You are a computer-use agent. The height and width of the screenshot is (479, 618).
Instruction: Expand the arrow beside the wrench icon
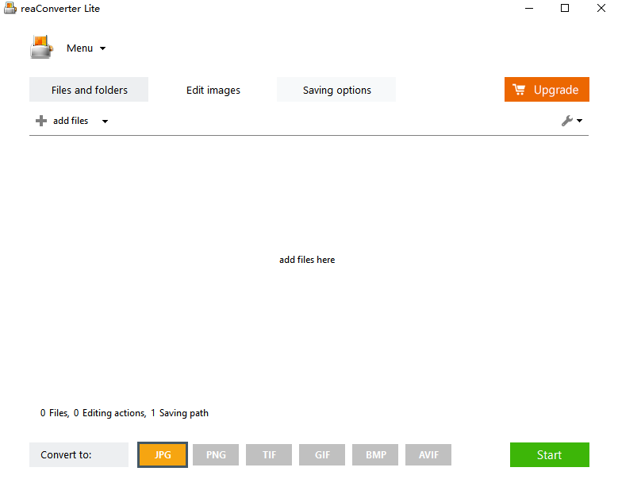(x=580, y=122)
